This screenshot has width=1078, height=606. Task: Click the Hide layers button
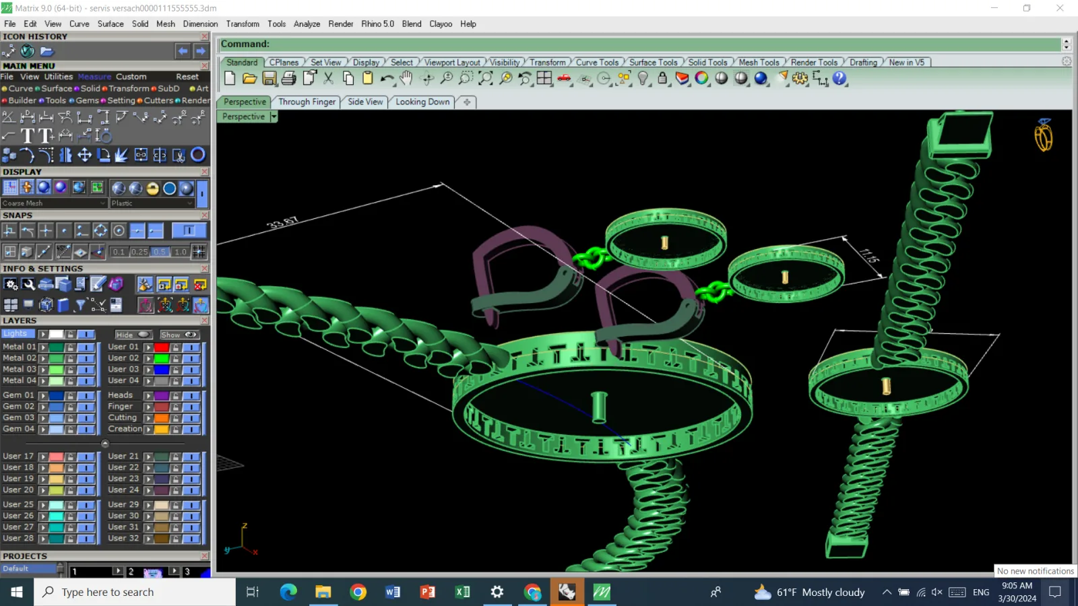(133, 335)
